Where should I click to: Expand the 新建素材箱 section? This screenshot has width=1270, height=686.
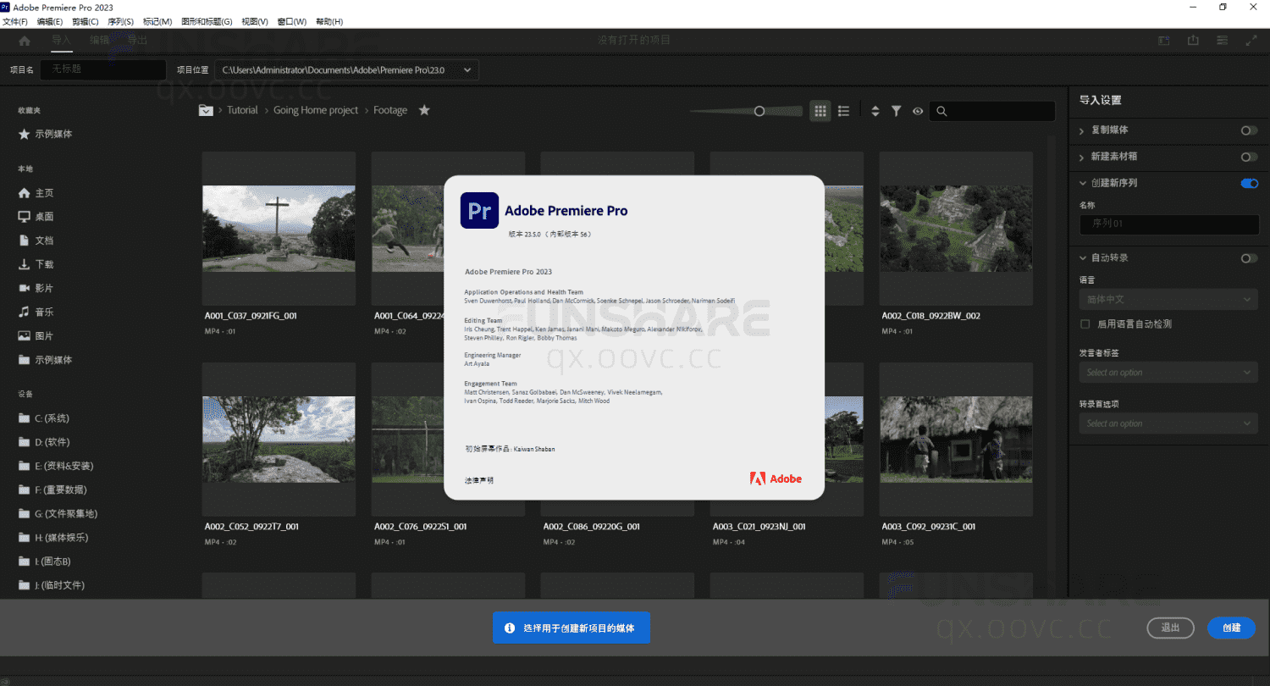(x=1083, y=157)
